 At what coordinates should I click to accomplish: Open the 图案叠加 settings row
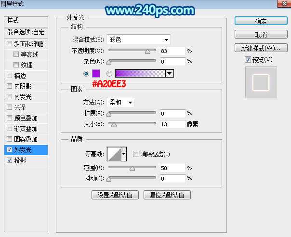tap(26, 139)
